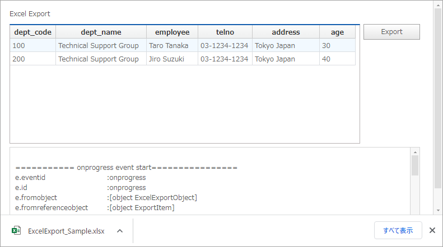The height and width of the screenshot is (247, 443).
Task: Click the dept_name column header
Action: pyautogui.click(x=101, y=32)
